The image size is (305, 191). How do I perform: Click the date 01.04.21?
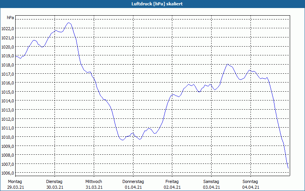pyautogui.click(x=133, y=188)
